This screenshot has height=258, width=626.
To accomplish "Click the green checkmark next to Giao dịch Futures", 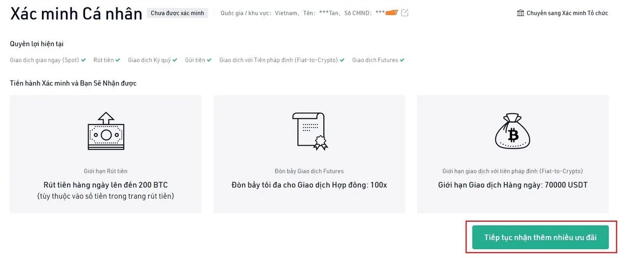I will (402, 60).
